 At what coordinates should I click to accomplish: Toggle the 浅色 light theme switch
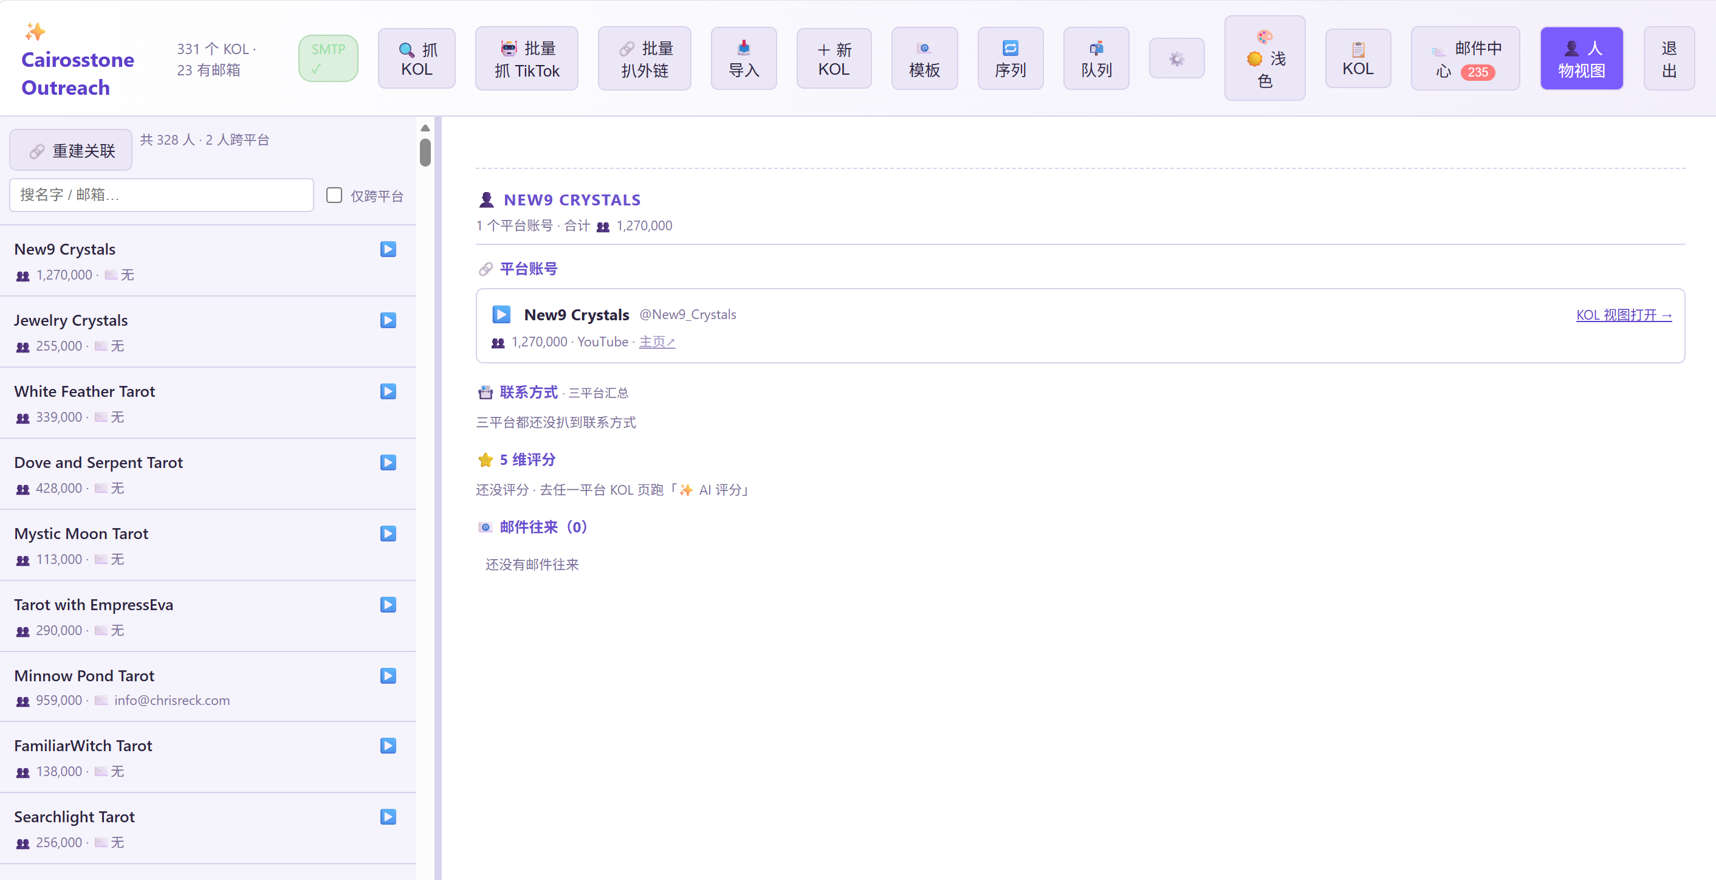[1265, 58]
